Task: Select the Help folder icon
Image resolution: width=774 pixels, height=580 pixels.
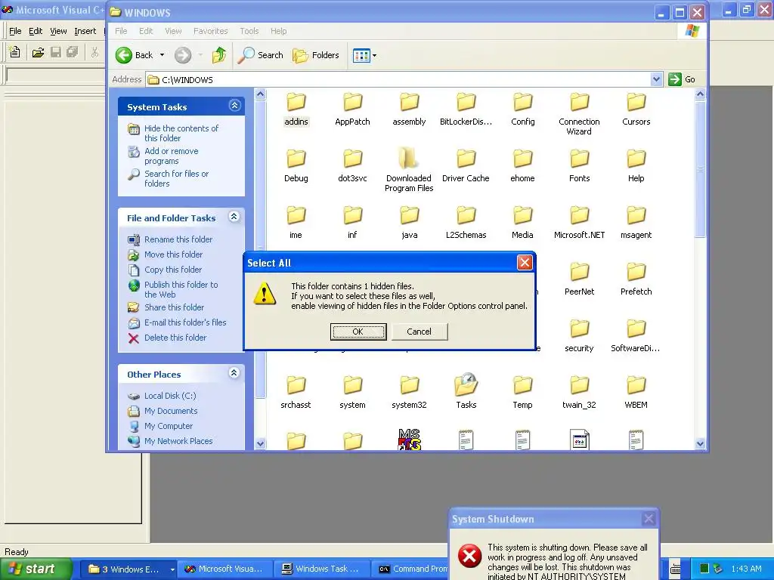Action: pos(636,159)
